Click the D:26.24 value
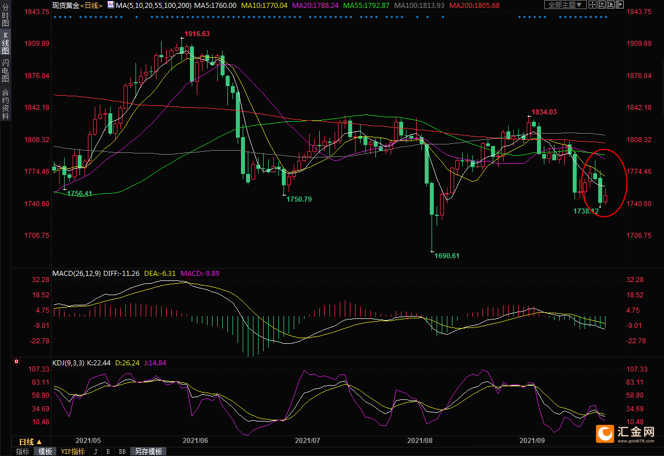The image size is (664, 456). click(127, 363)
